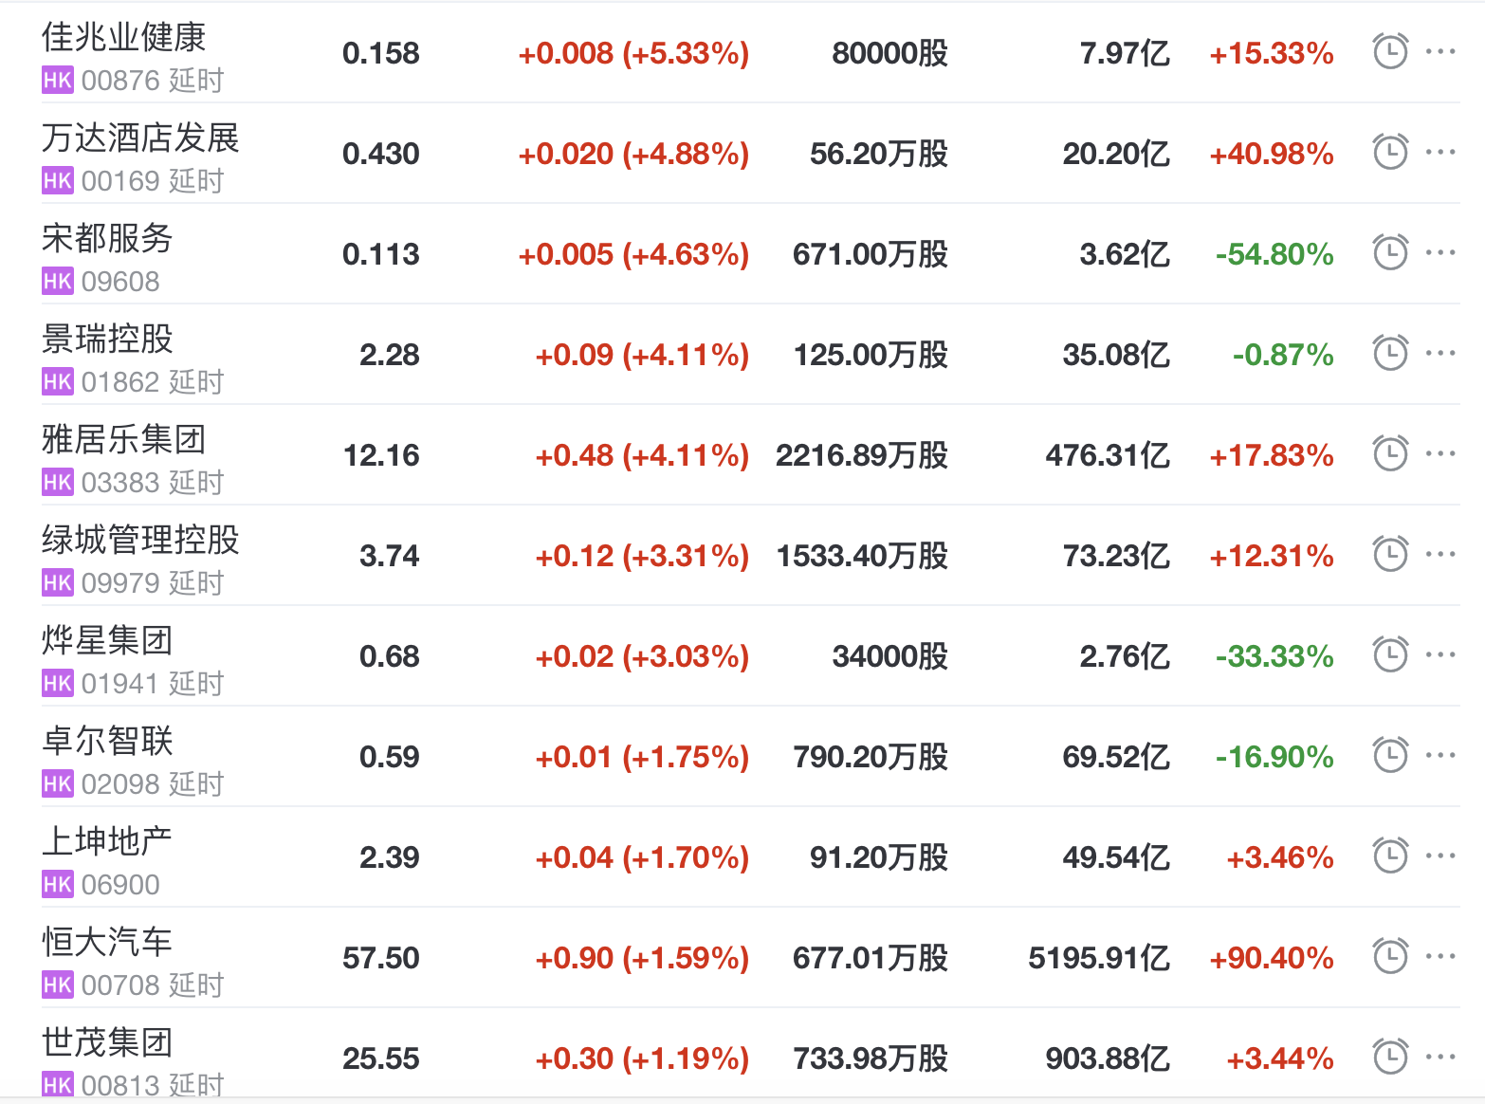Click HK badge beside 06900

(x=57, y=885)
